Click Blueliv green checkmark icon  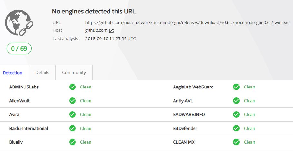(72, 142)
